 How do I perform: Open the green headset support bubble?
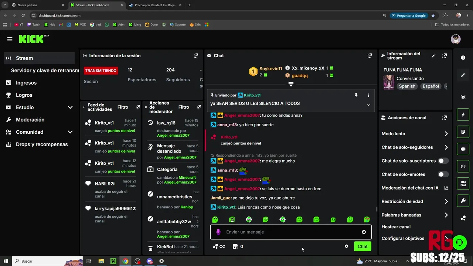[459, 243]
